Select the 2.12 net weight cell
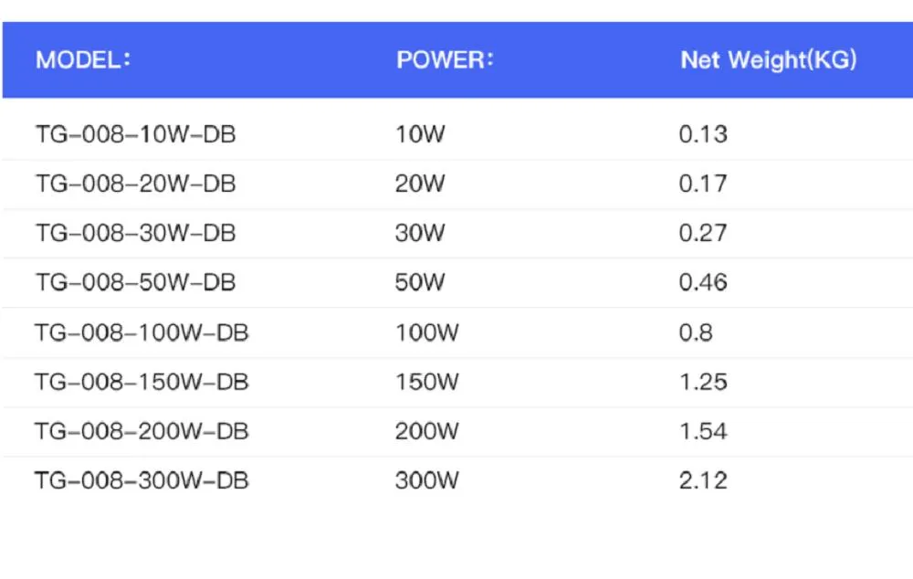This screenshot has height=579, width=913. click(703, 480)
